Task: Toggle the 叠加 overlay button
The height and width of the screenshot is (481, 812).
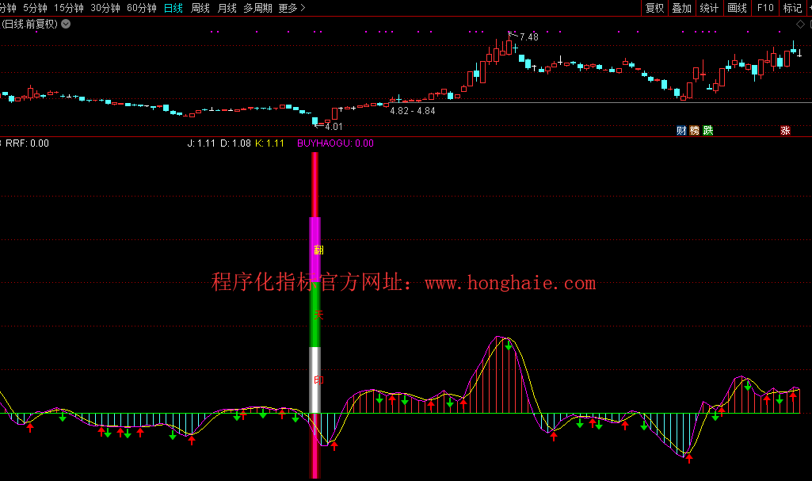Action: 681,8
